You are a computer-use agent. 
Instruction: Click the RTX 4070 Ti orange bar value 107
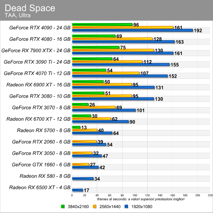144,73
